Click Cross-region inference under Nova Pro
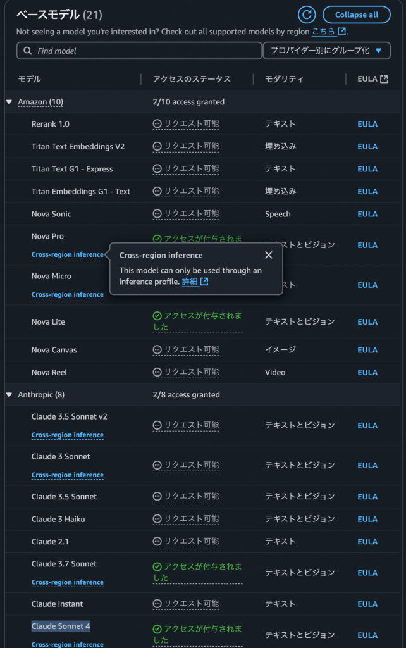 pos(67,254)
